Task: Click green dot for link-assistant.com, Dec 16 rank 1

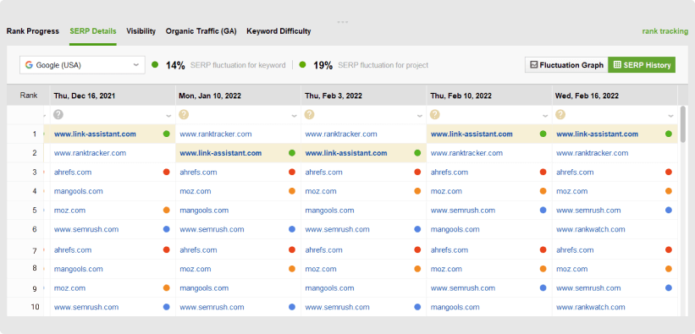Action: [166, 134]
